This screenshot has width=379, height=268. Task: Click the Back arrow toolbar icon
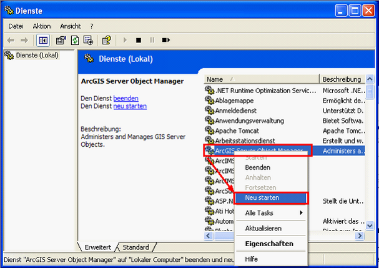[x=11, y=40]
